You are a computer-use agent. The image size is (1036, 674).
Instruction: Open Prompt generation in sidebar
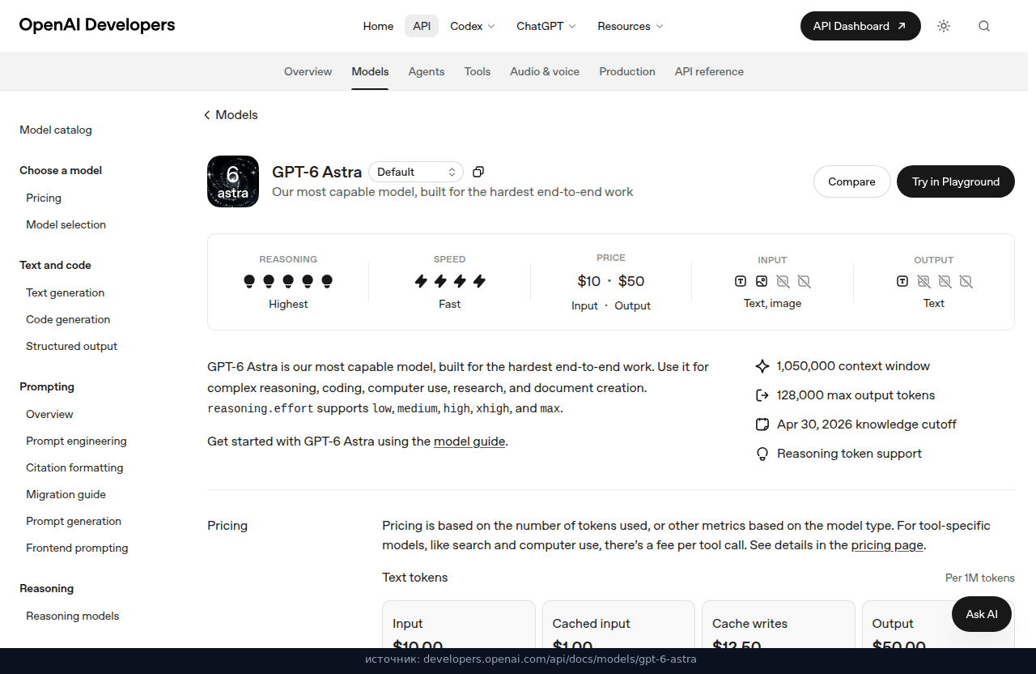coord(74,521)
